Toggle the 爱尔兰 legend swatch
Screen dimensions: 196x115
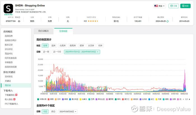click(123, 99)
